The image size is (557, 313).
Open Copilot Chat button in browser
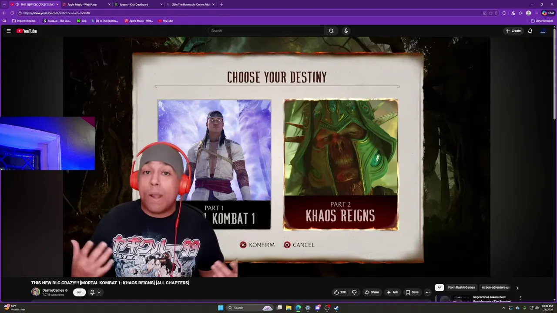547,13
